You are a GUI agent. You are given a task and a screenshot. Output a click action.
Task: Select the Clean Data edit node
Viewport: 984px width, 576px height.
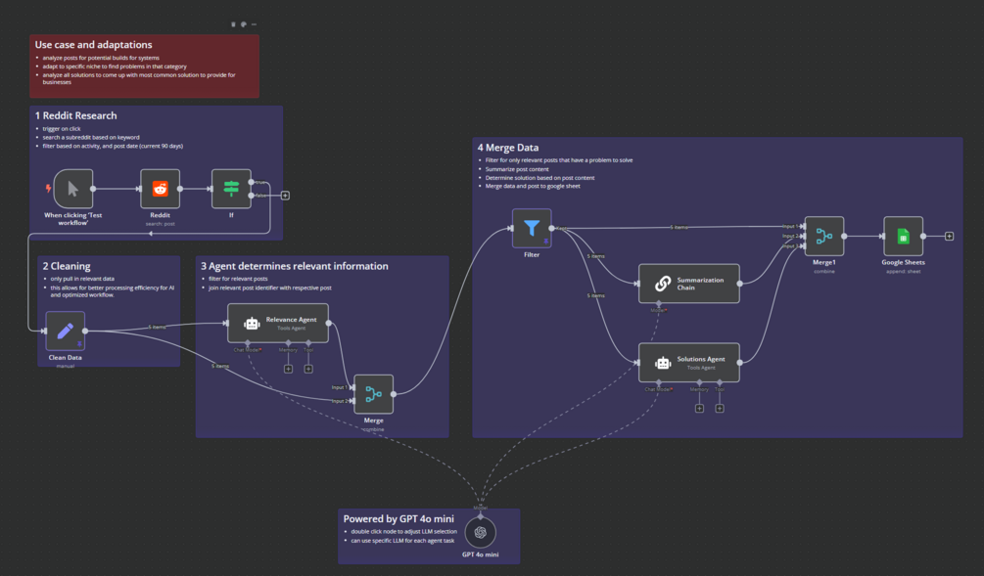pyautogui.click(x=66, y=331)
